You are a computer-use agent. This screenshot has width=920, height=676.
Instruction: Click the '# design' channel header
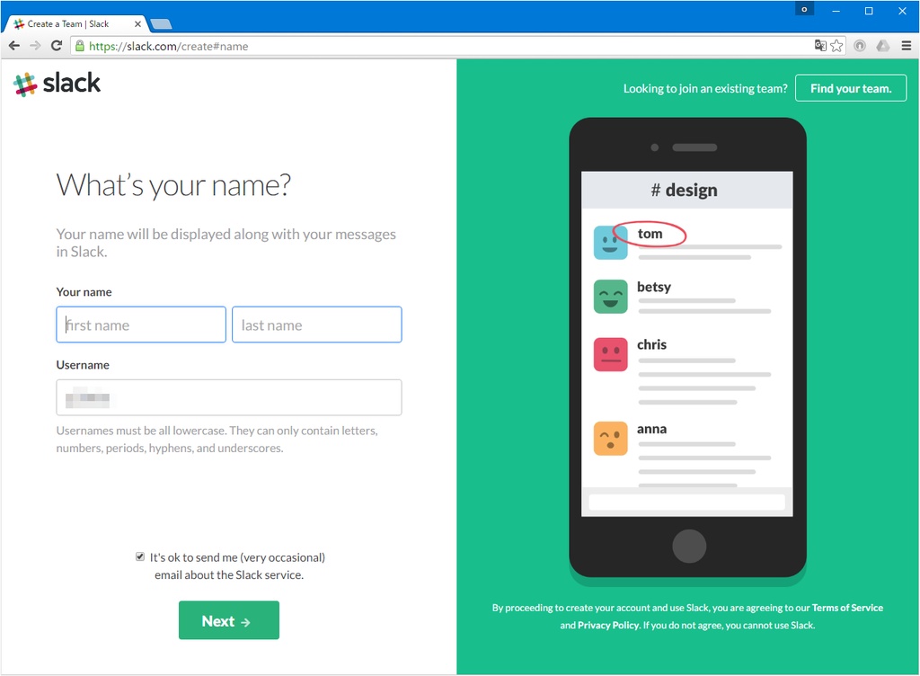tap(686, 191)
